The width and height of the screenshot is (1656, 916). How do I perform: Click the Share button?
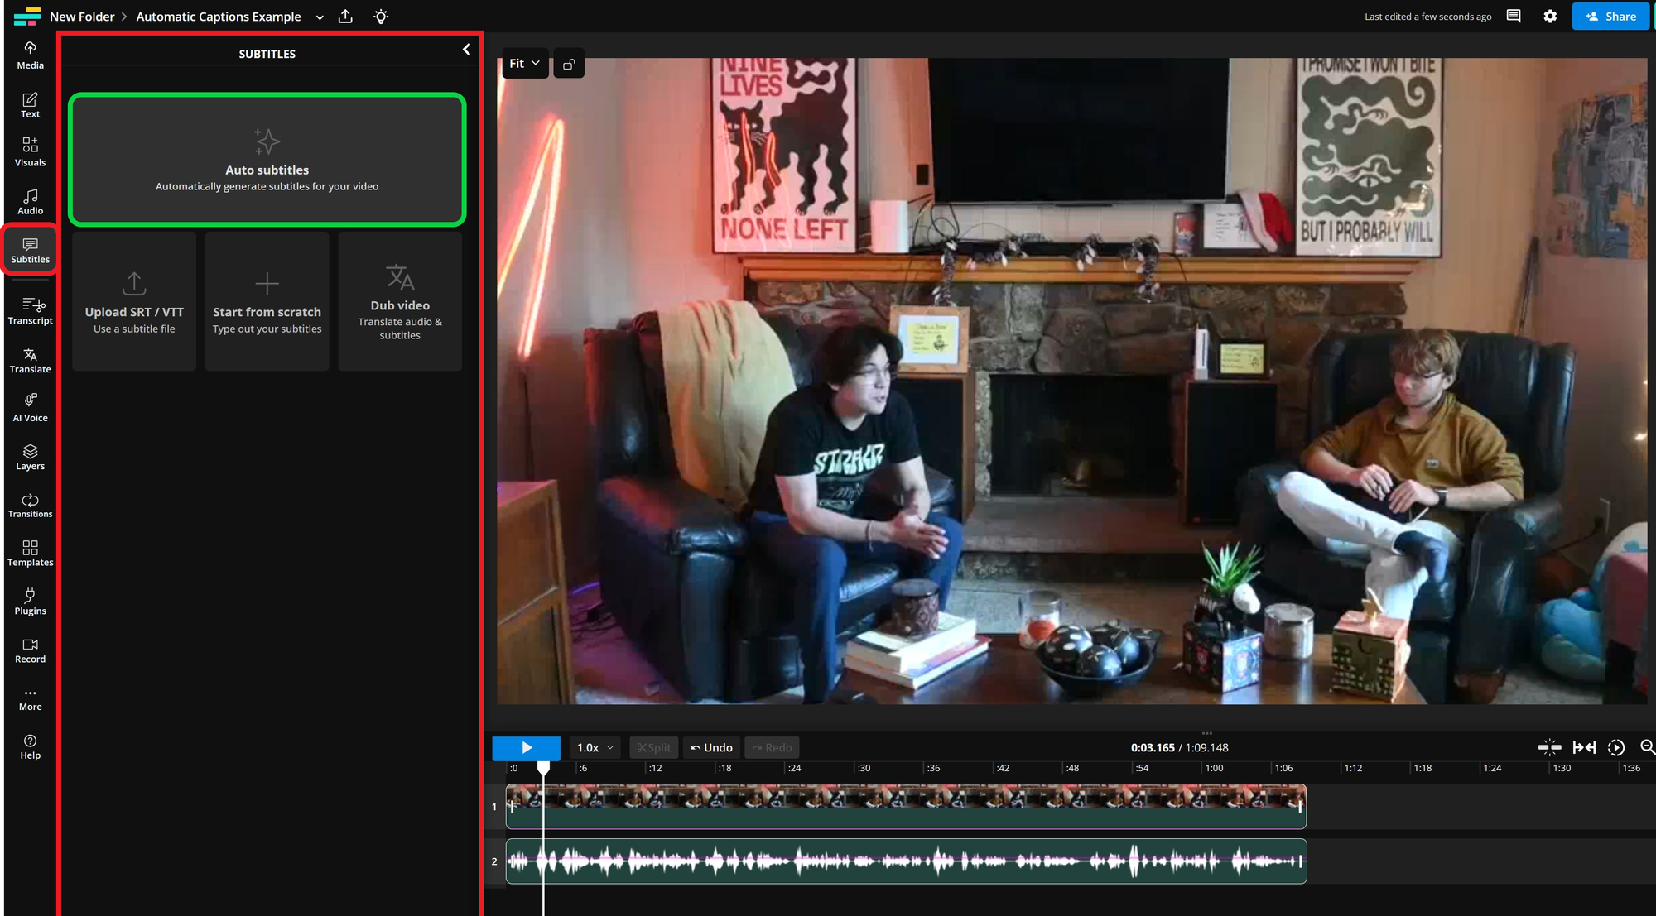pos(1610,17)
